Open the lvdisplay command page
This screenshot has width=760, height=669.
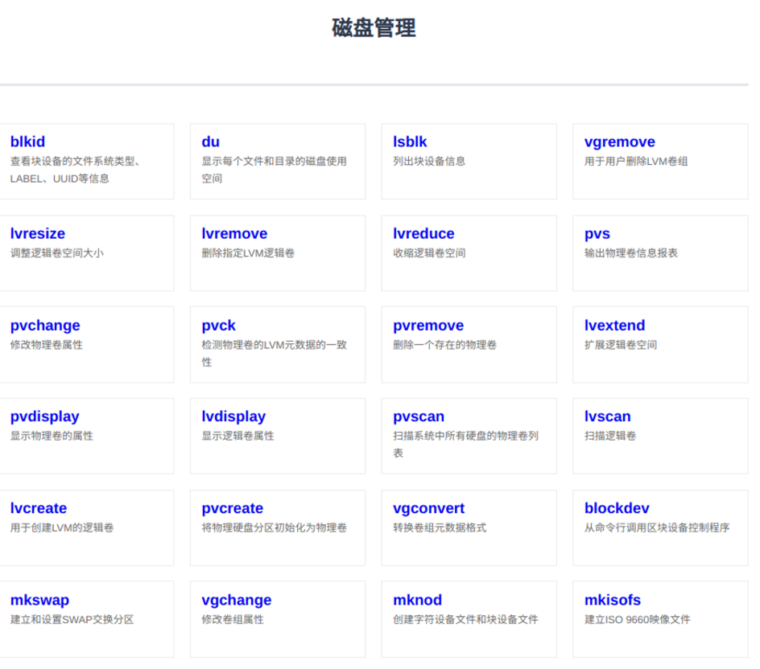tap(233, 417)
